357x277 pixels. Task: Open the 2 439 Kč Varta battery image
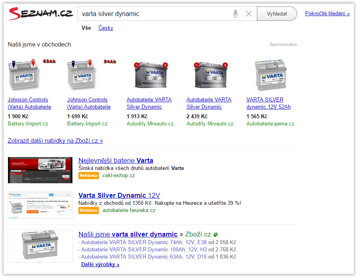coord(211,75)
